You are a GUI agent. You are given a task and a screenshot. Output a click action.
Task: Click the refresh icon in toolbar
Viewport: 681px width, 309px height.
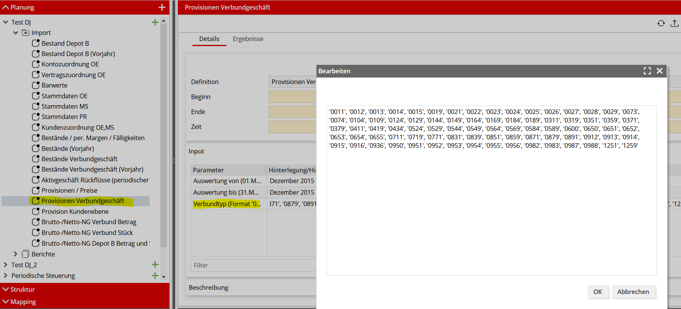(x=661, y=23)
